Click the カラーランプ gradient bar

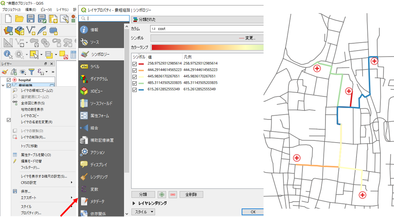[207, 47]
